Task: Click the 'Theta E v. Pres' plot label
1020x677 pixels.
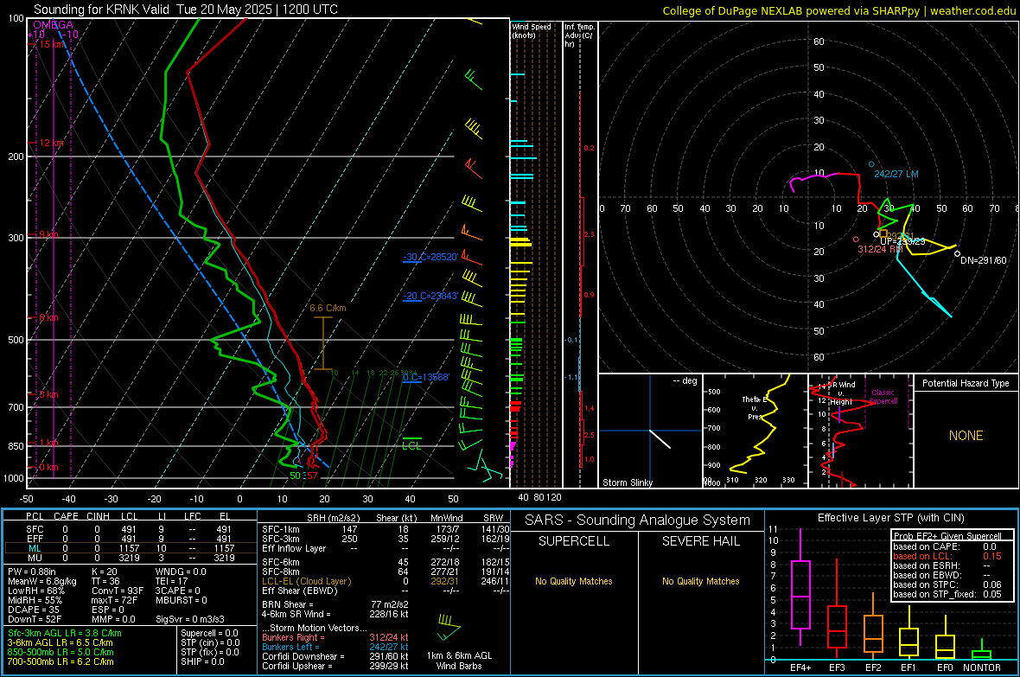Action: click(x=754, y=407)
